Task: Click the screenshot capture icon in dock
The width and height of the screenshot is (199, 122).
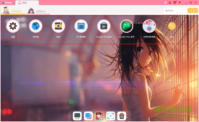Action: pos(110,116)
